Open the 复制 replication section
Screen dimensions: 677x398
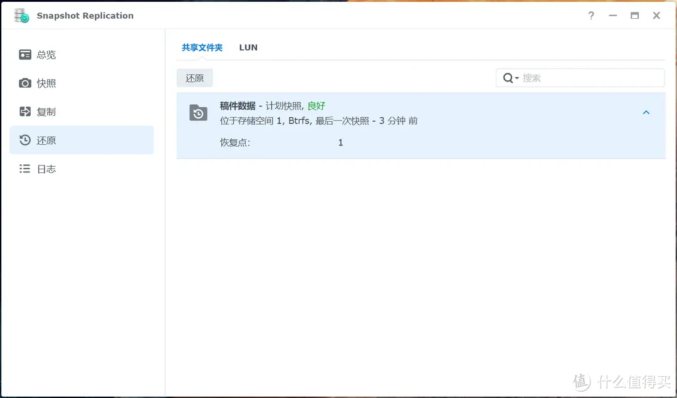point(45,112)
